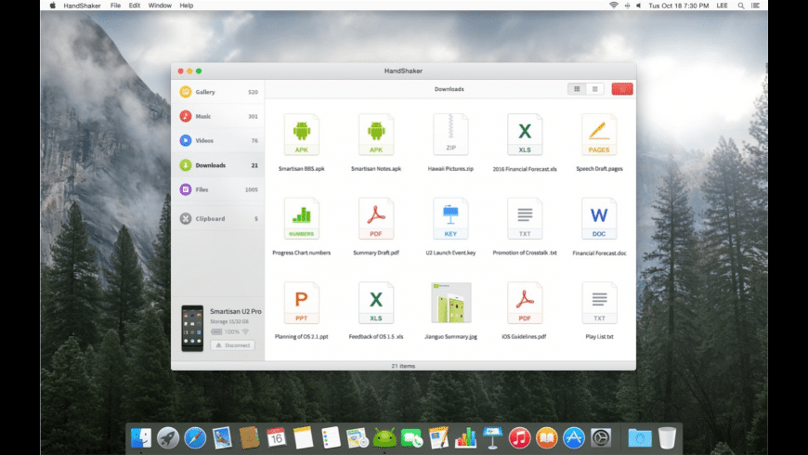Open HandShaker Android icon in Dock
Image resolution: width=808 pixels, height=455 pixels.
coord(384,438)
